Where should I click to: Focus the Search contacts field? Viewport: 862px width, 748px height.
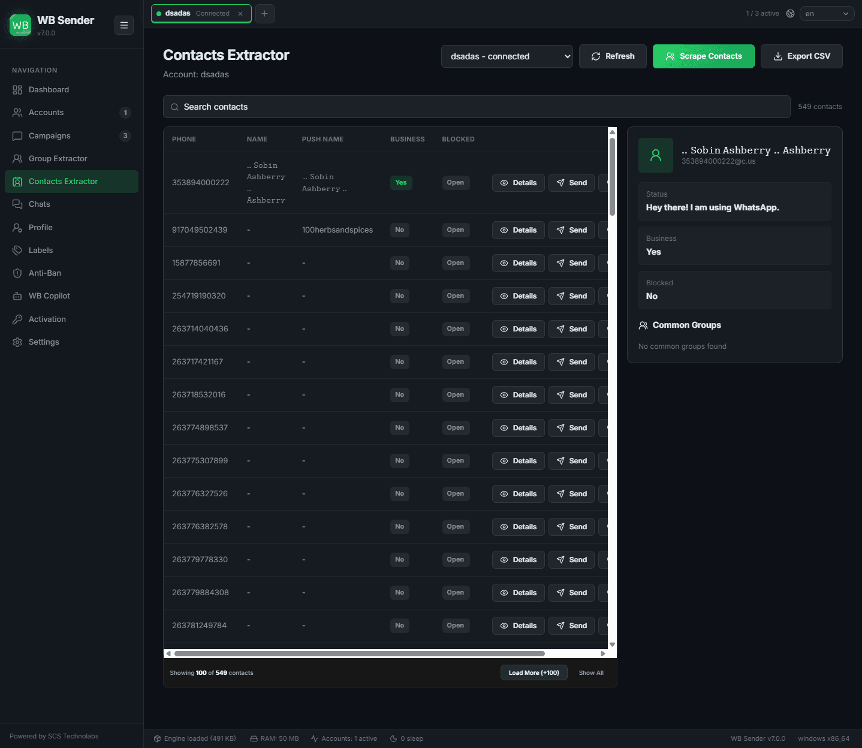(x=477, y=107)
